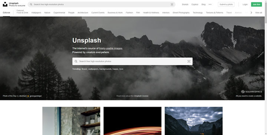Open the cloudy mountain valley photo thumbnail
Screen dimensions: 267x135
pos(194,121)
